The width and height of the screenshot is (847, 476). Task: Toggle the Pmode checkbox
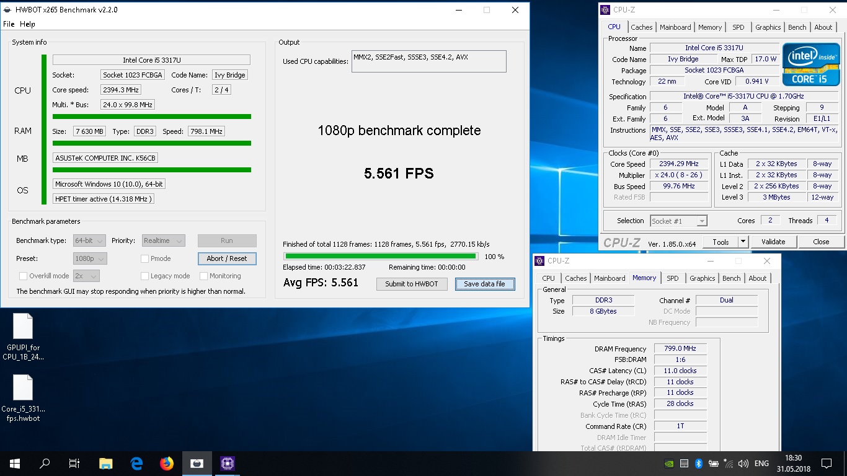tap(144, 258)
